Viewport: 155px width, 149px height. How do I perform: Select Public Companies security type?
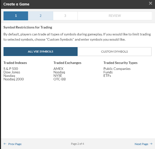(117, 69)
